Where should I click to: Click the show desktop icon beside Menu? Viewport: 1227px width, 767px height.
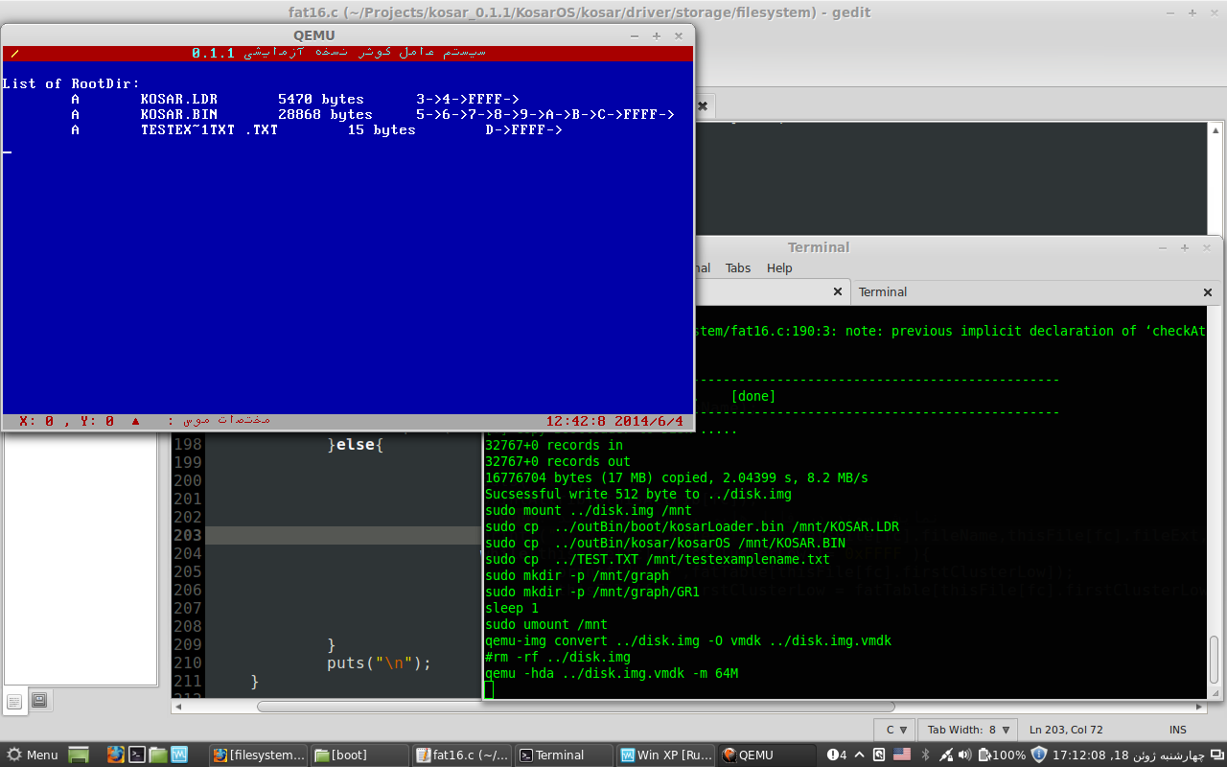pos(79,755)
